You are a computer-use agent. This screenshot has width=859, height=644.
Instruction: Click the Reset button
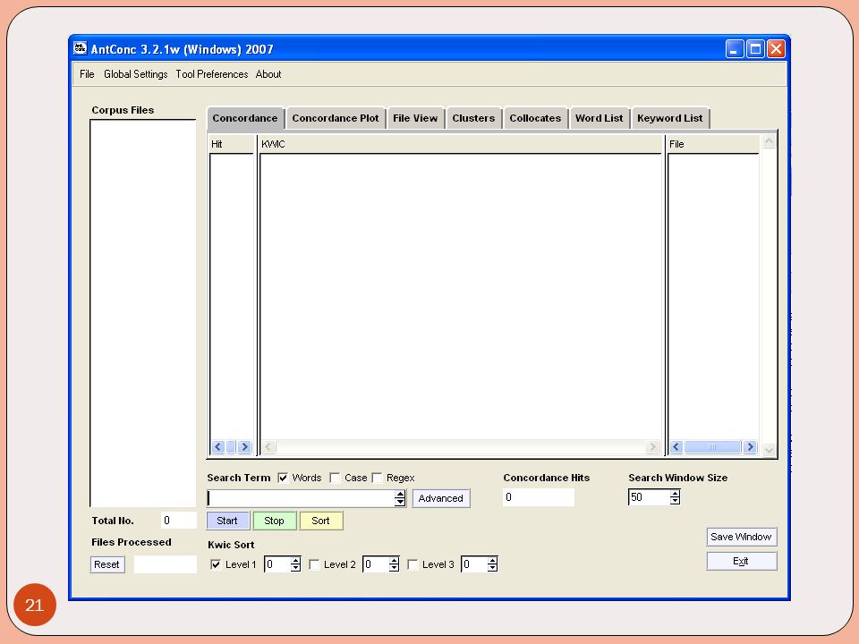[106, 564]
